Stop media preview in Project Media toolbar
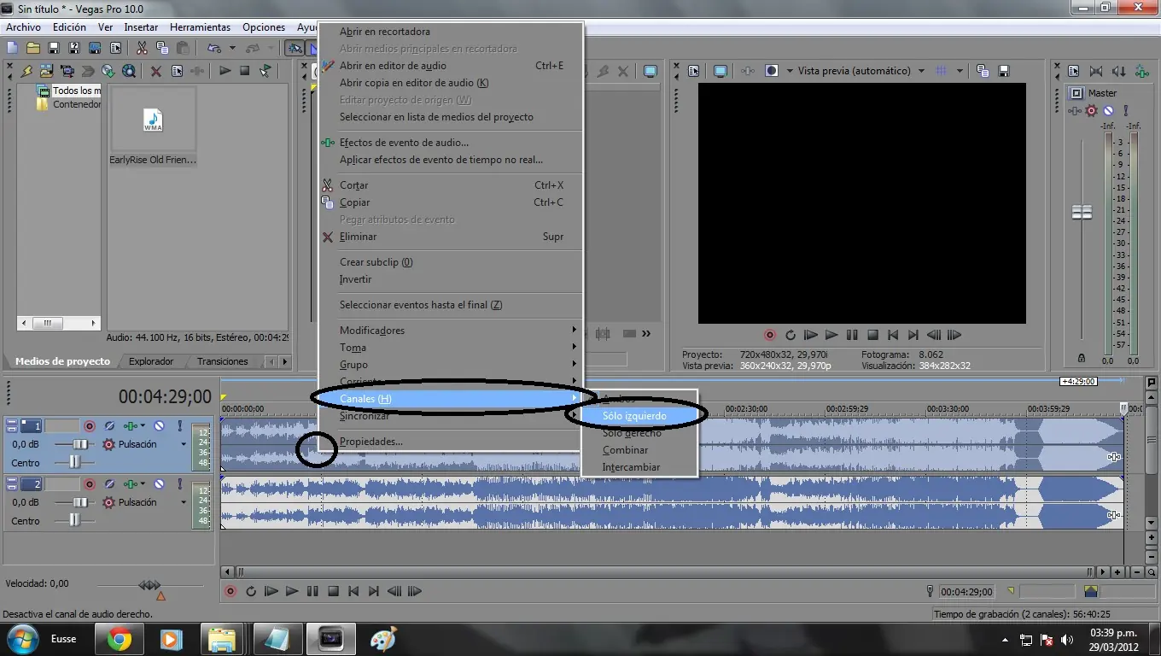The image size is (1161, 656). (245, 71)
